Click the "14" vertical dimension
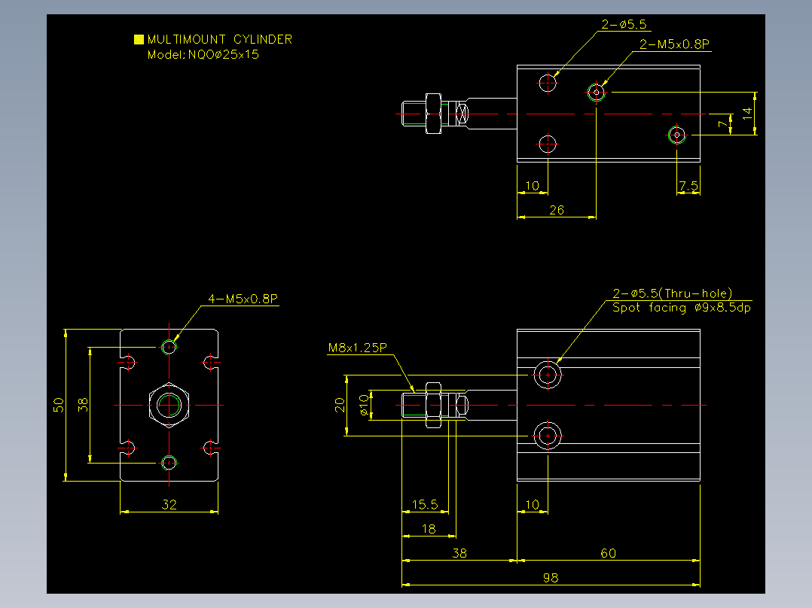 tap(746, 114)
